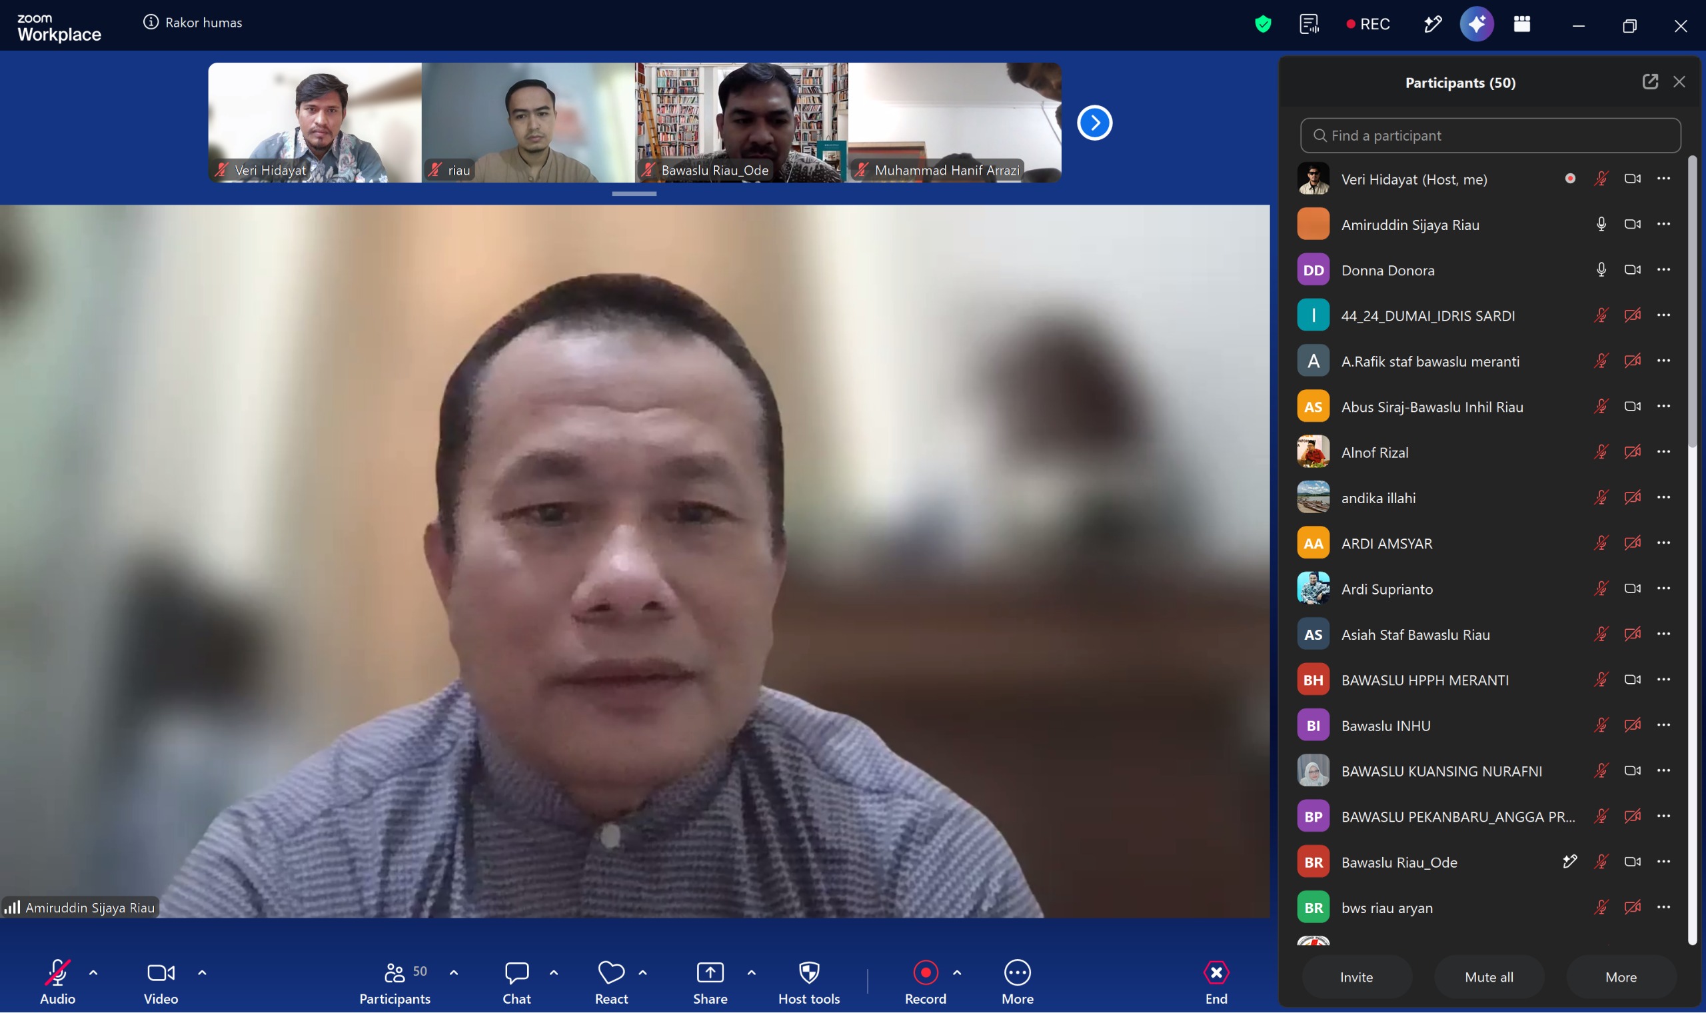Toggle Ardi Suprianto's camera icon

[x=1632, y=588]
